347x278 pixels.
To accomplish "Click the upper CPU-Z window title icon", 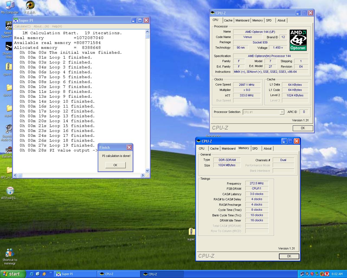I will point(213,13).
